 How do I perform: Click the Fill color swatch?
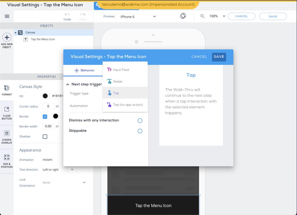[45, 96]
